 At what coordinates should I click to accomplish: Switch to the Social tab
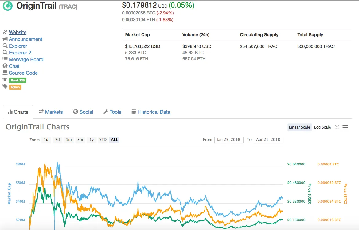[x=83, y=112]
